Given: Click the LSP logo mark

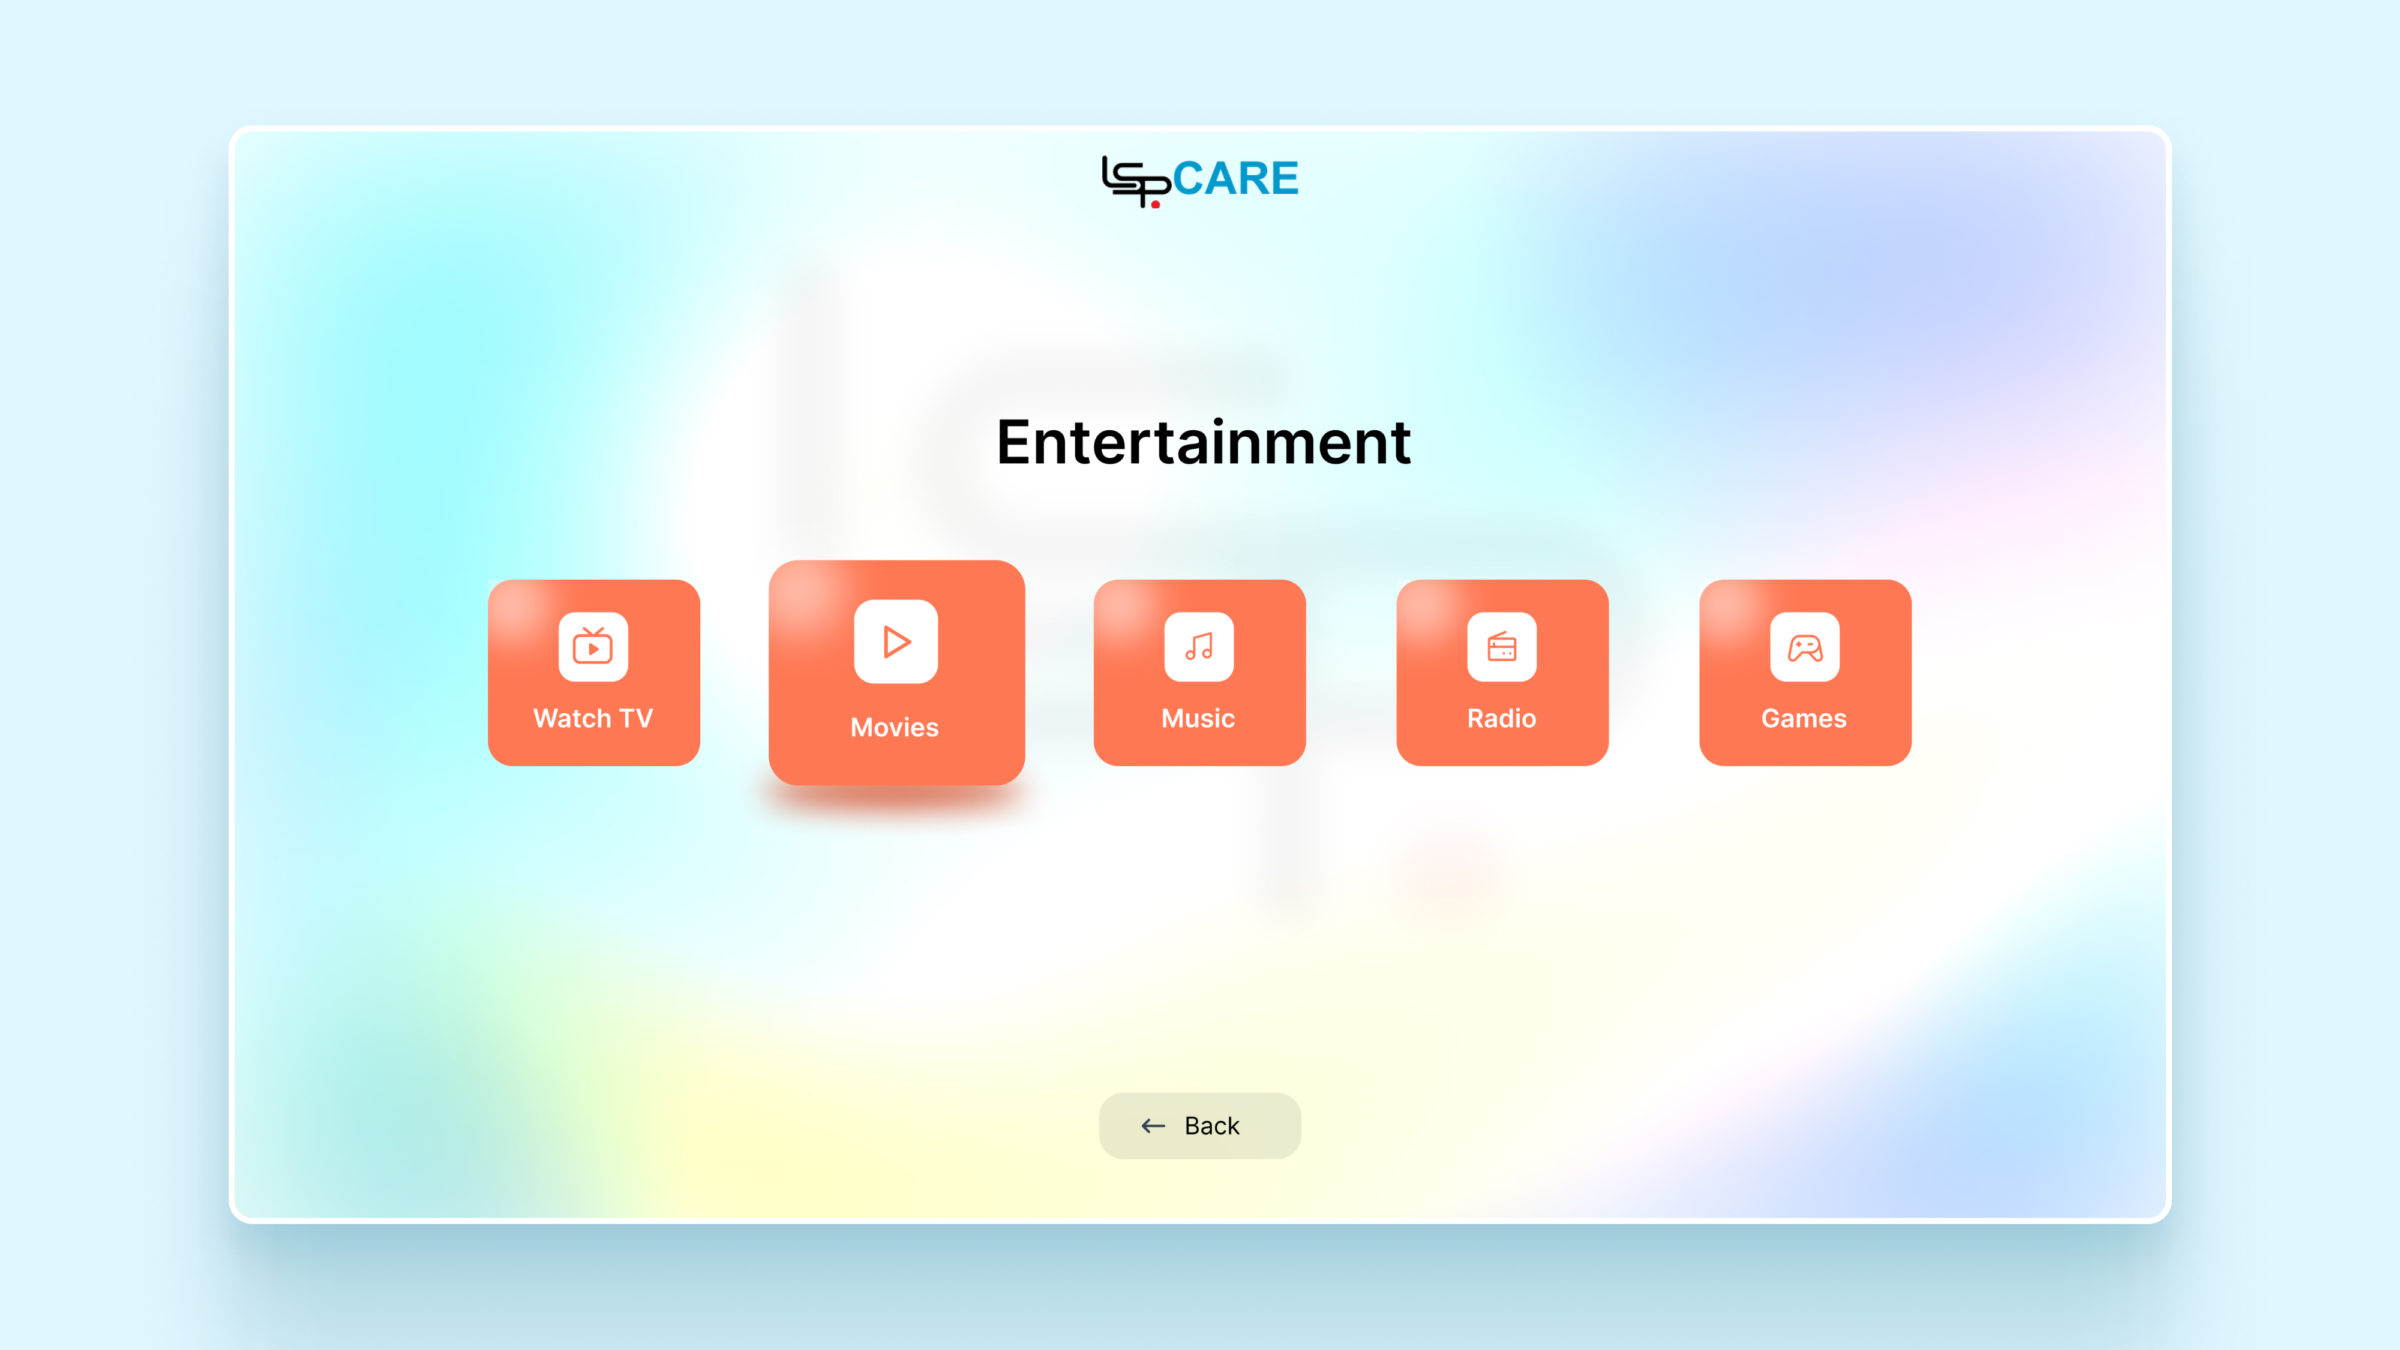Looking at the screenshot, I should click(1135, 181).
